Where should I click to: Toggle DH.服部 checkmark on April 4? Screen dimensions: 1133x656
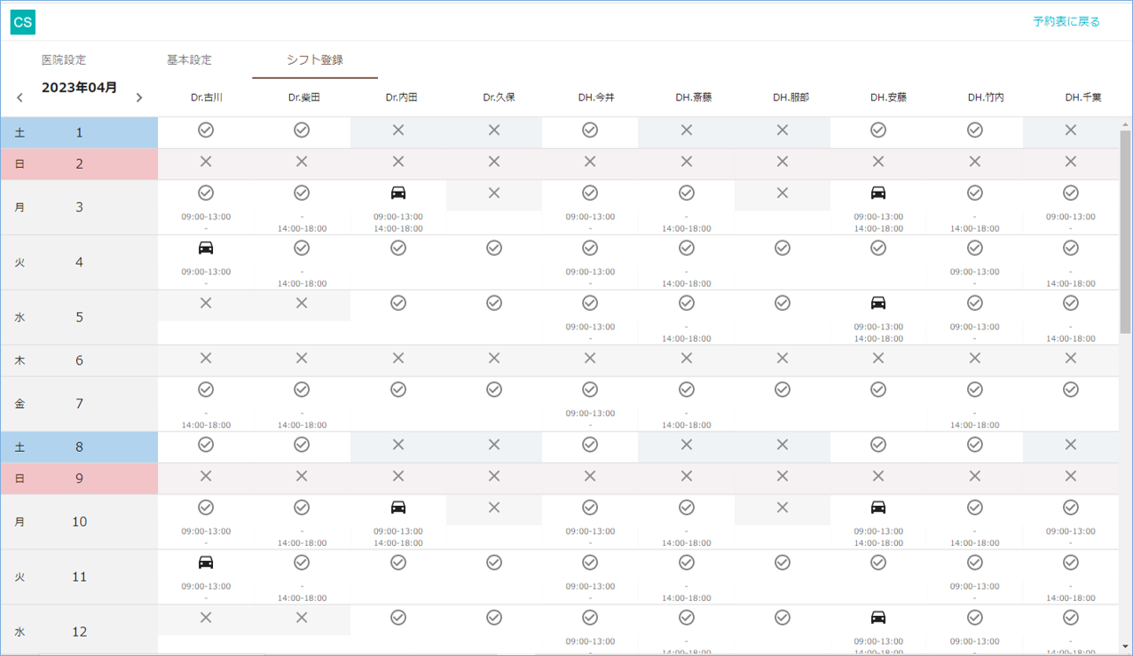tap(783, 249)
